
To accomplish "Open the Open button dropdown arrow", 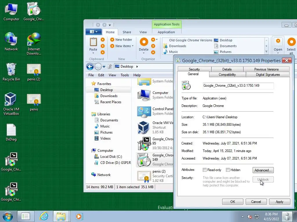I will pos(278,53).
